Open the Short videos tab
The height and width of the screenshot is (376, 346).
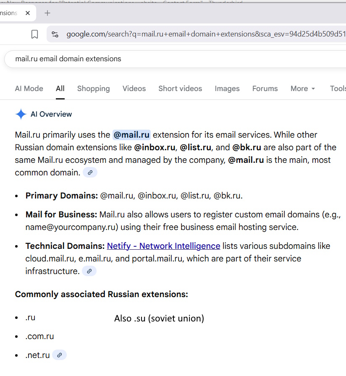coord(180,89)
